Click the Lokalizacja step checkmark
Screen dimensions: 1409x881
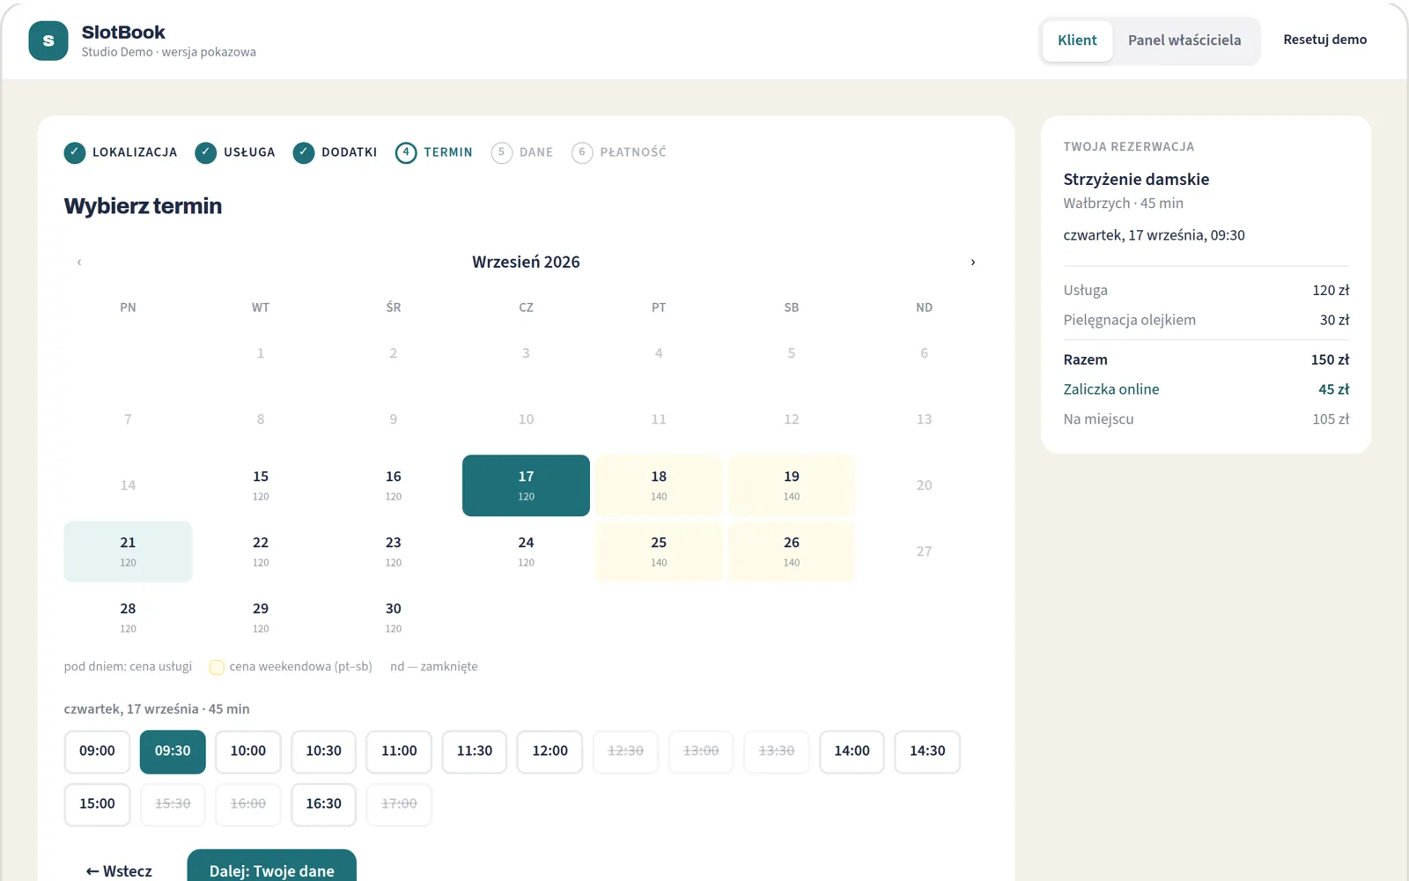point(75,152)
